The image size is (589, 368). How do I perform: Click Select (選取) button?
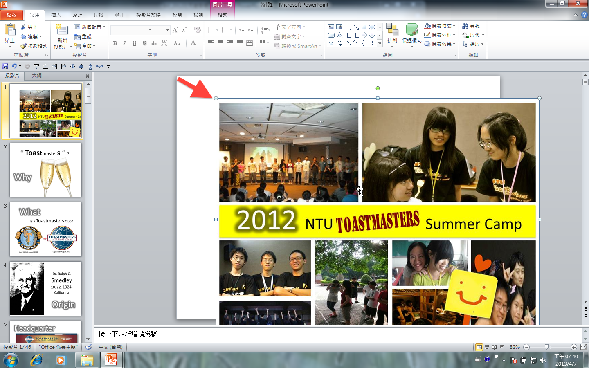[473, 44]
